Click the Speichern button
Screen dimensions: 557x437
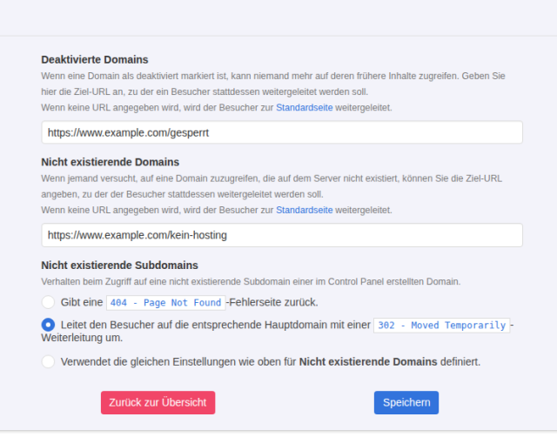406,402
